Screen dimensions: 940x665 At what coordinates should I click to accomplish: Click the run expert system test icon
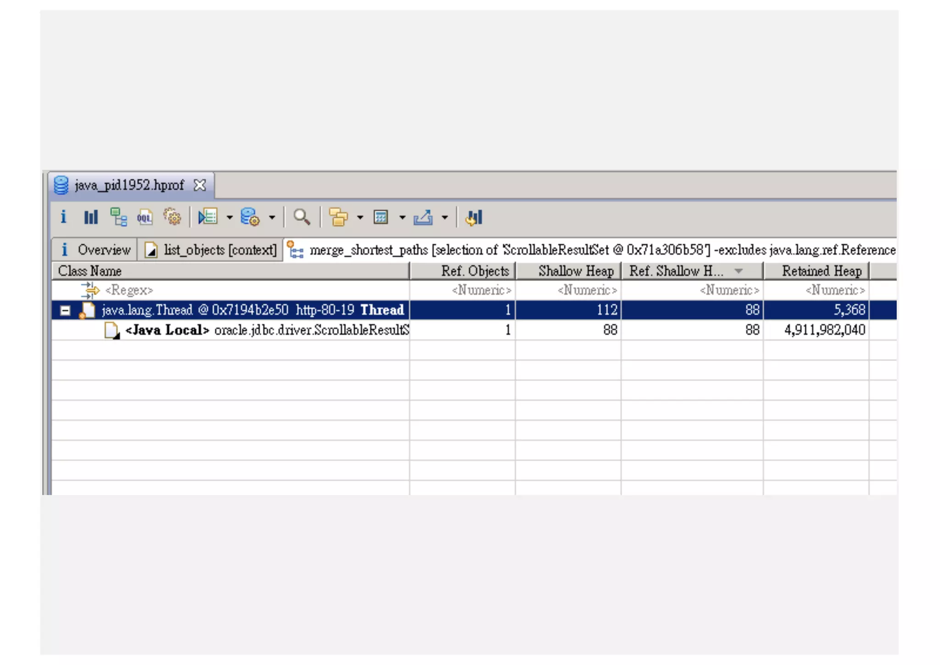[207, 217]
